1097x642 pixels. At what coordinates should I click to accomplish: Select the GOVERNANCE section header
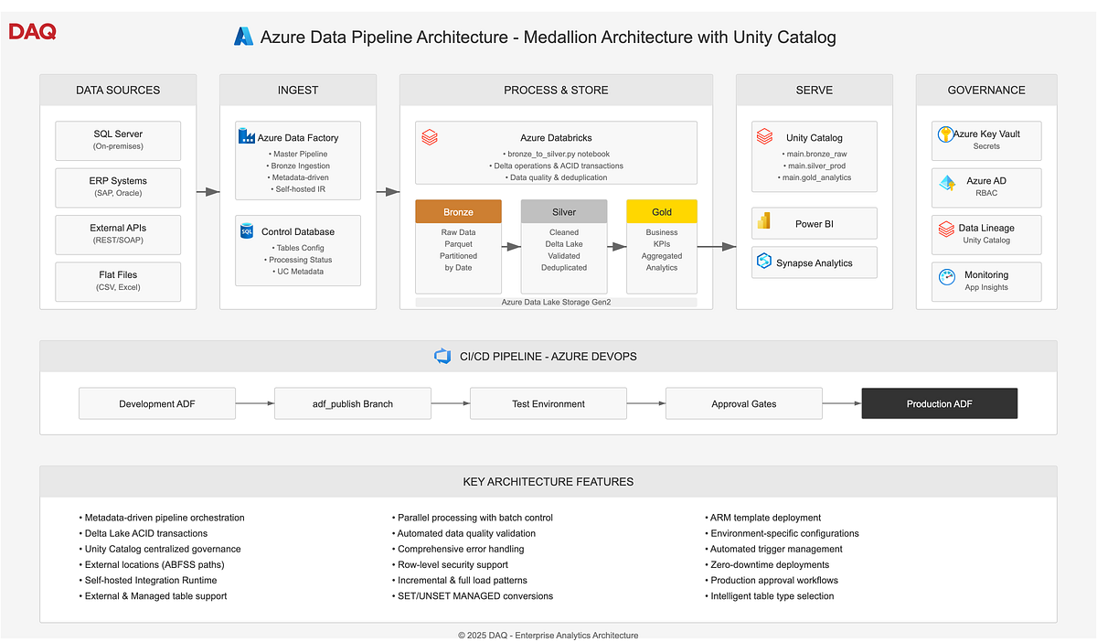click(x=985, y=90)
